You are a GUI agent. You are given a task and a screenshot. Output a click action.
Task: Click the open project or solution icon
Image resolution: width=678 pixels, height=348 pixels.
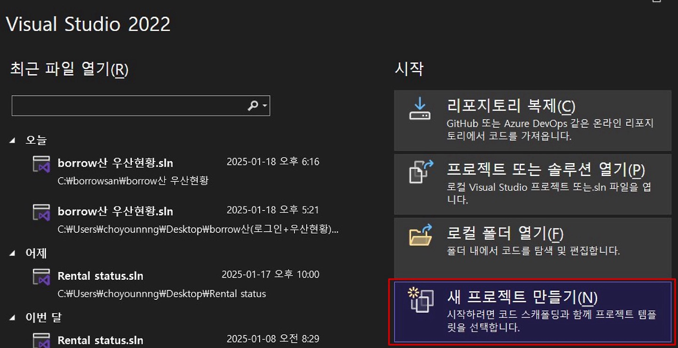click(421, 172)
